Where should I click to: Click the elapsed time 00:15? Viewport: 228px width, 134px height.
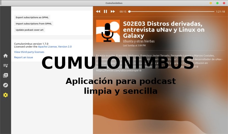coord(123,11)
